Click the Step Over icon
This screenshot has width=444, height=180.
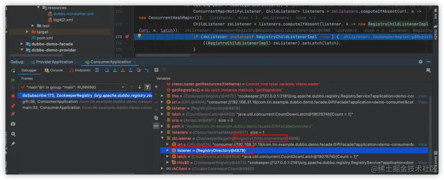(x=107, y=70)
